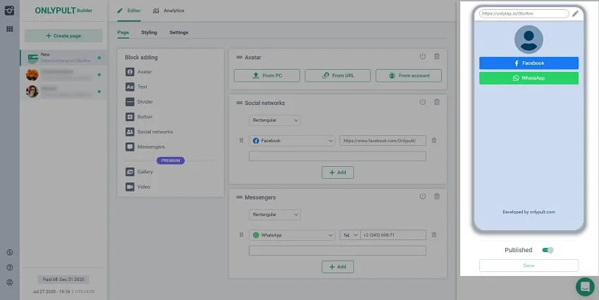
Task: Switch to the Analytics tab
Action: pyautogui.click(x=168, y=11)
